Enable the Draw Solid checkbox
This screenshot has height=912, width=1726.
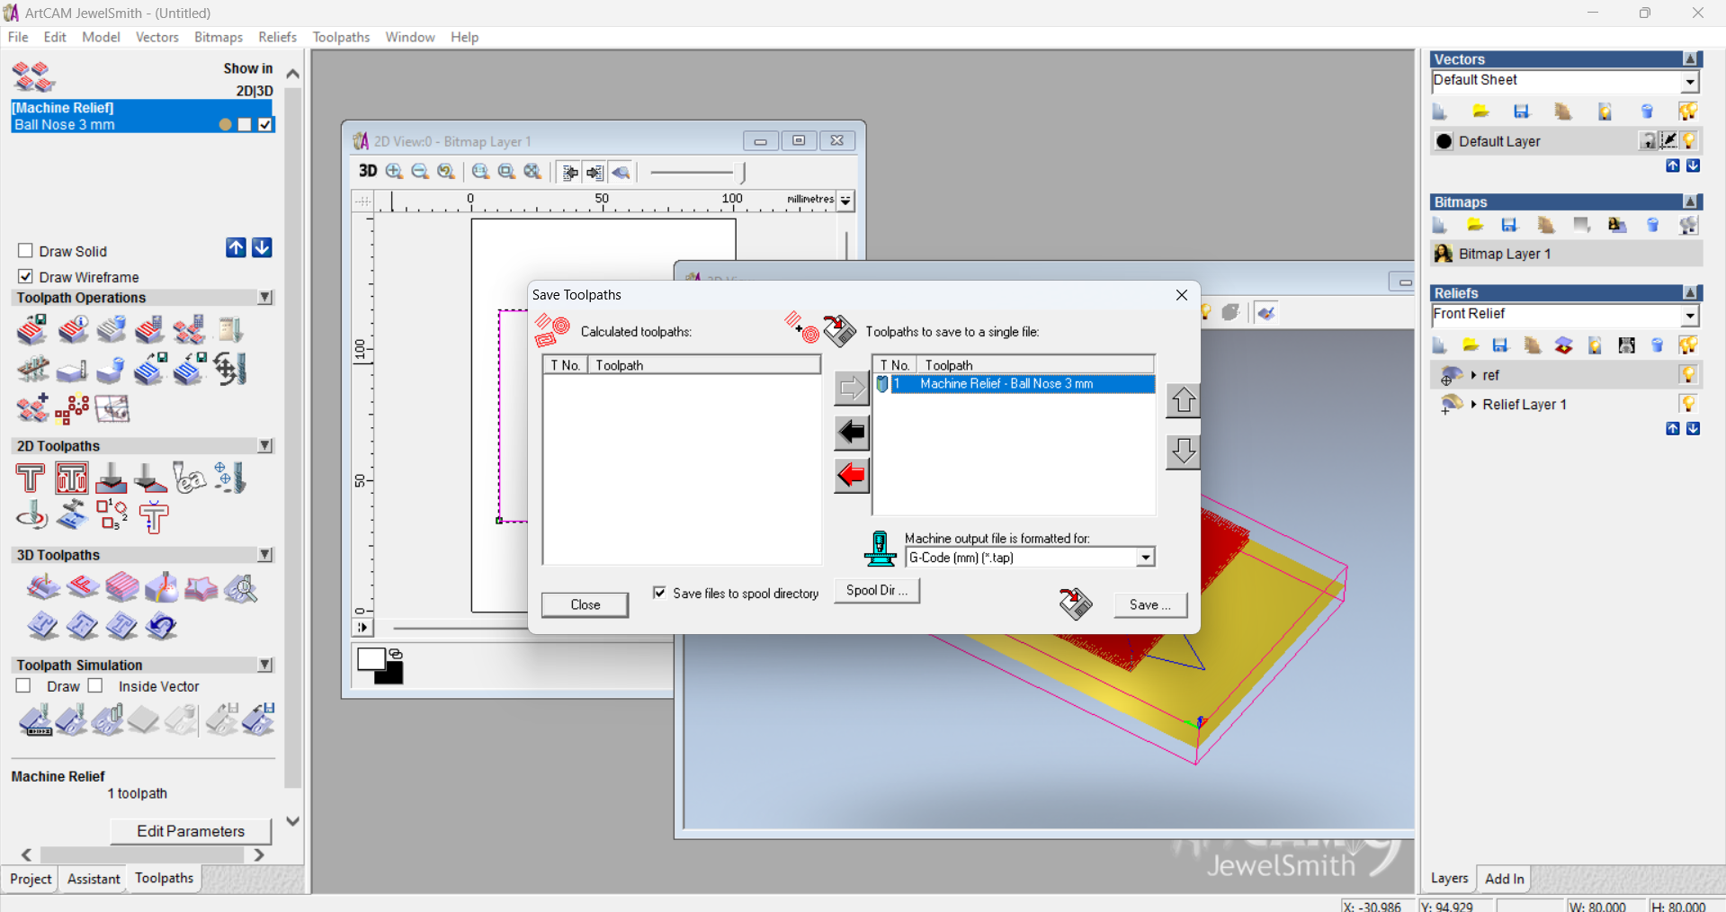pyautogui.click(x=25, y=251)
